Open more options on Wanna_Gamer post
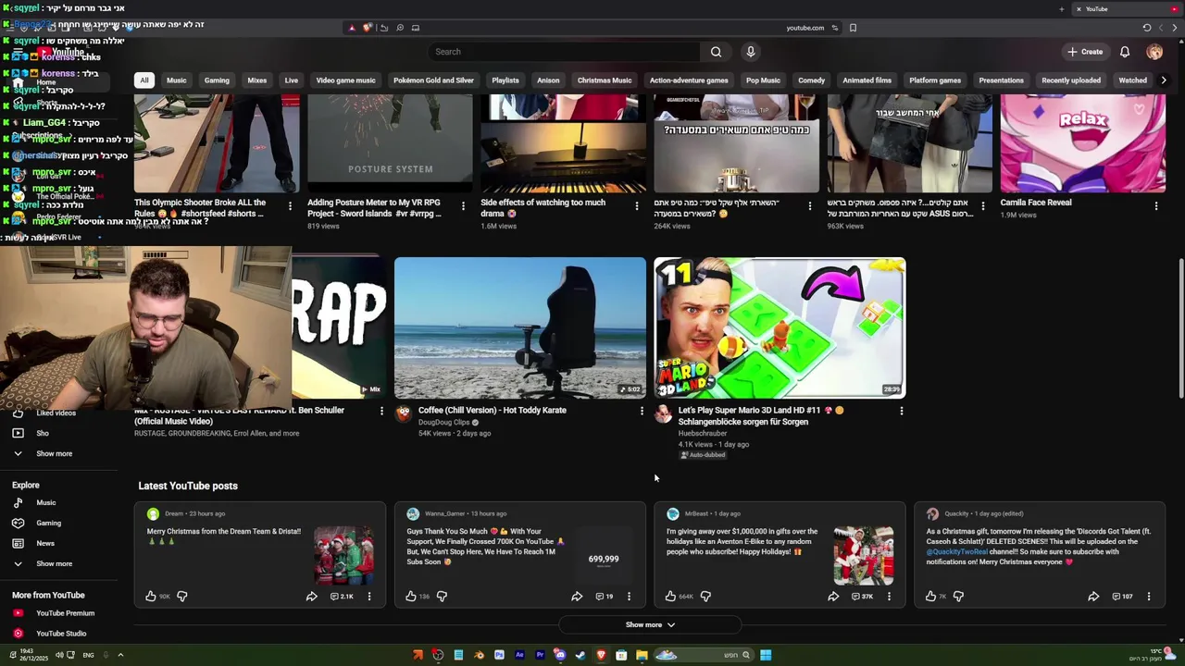 point(629,597)
